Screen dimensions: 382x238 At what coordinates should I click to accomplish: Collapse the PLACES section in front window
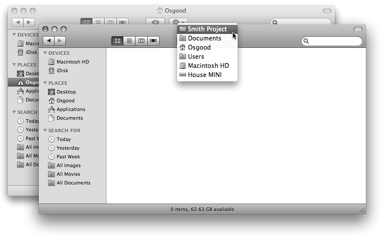click(x=45, y=83)
